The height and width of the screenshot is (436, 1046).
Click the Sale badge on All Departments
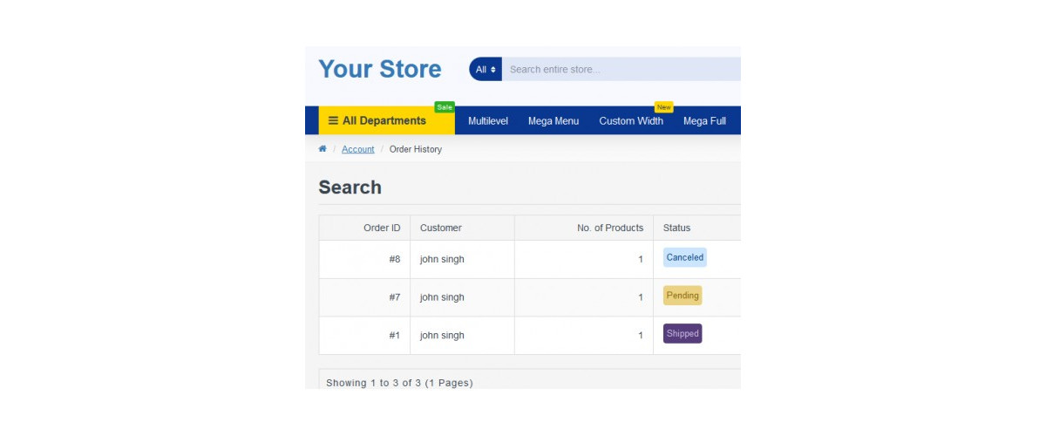pyautogui.click(x=445, y=107)
